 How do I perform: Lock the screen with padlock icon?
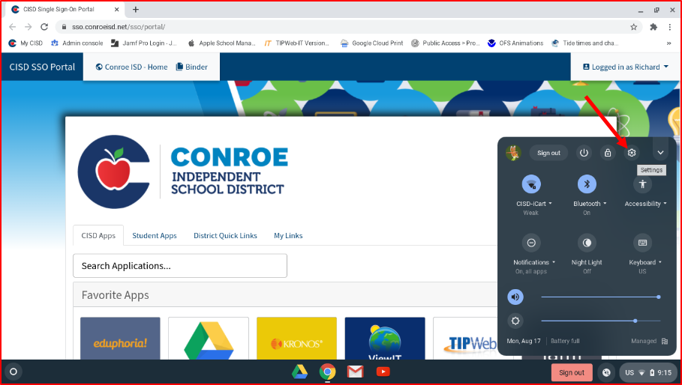tap(608, 153)
